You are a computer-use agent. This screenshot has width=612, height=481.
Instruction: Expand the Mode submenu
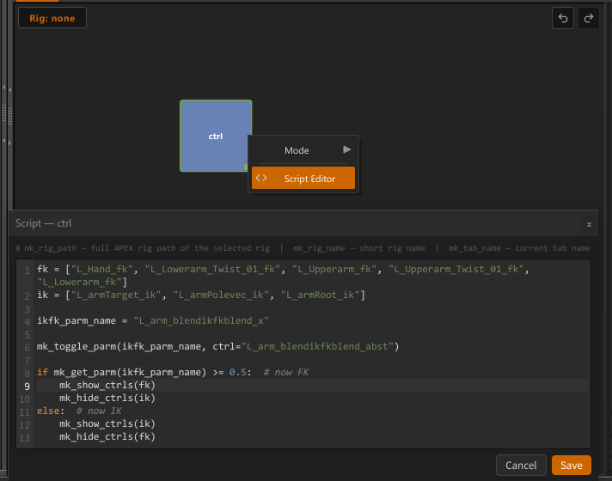pos(303,150)
